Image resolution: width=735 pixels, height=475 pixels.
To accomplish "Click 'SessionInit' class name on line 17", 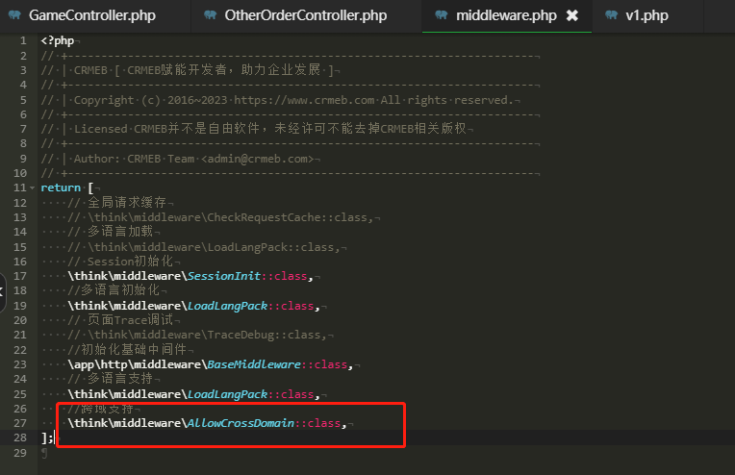I will 223,276.
